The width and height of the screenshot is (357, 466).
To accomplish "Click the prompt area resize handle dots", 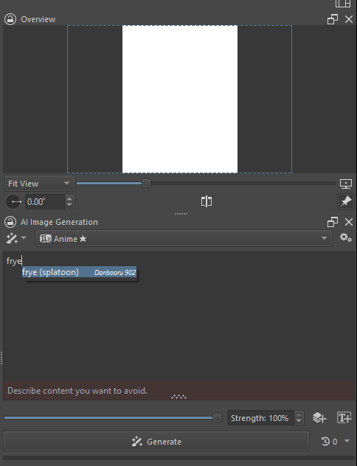I will pos(179,397).
